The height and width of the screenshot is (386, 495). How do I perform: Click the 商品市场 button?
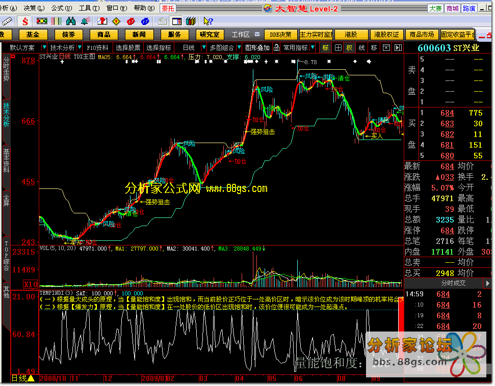[422, 35]
